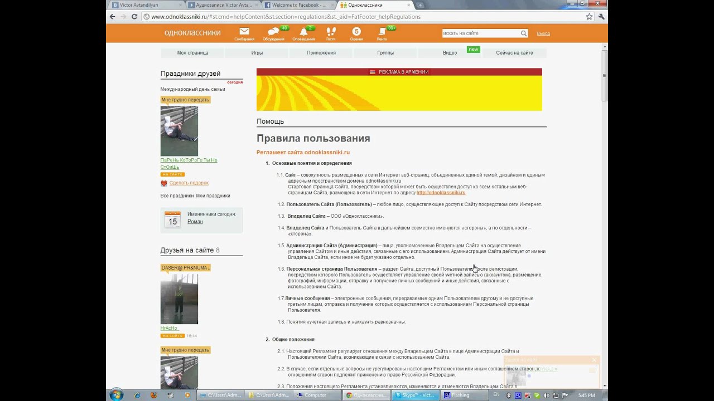Viewport: 714px width, 401px height.
Task: Click the Сделать подарок link
Action: 189,183
